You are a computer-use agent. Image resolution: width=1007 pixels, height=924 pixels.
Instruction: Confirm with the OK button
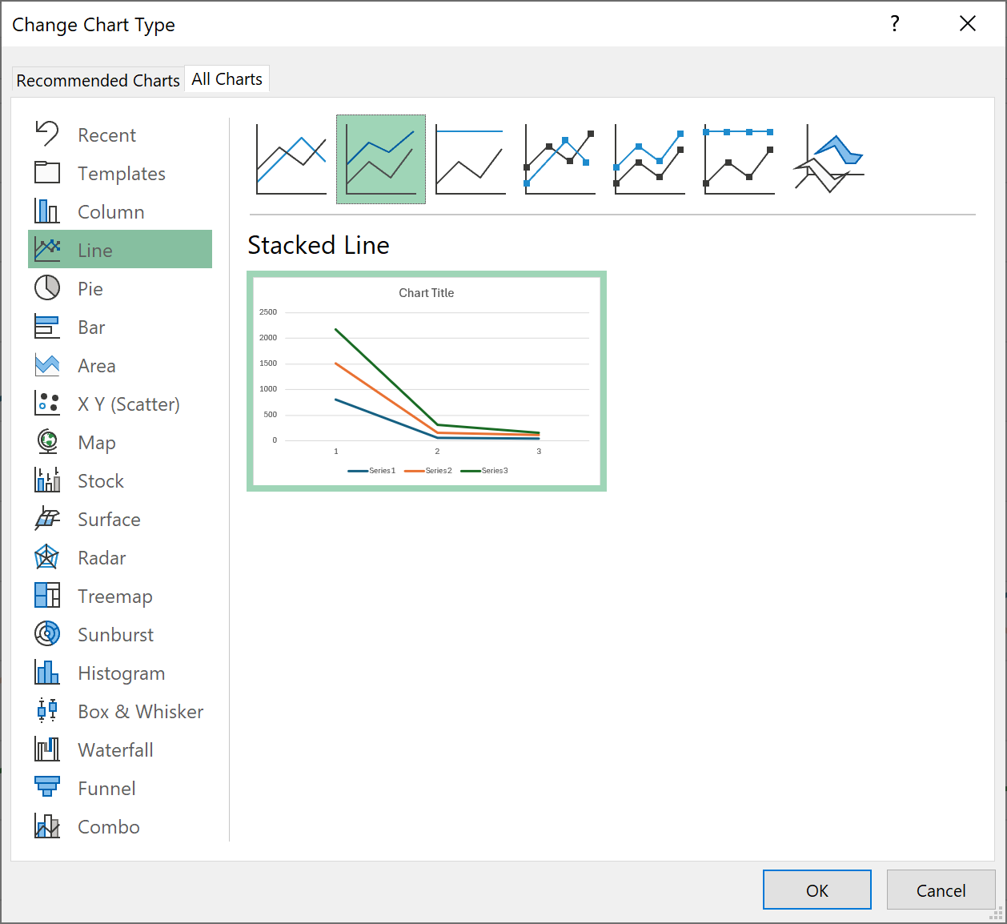(x=817, y=890)
